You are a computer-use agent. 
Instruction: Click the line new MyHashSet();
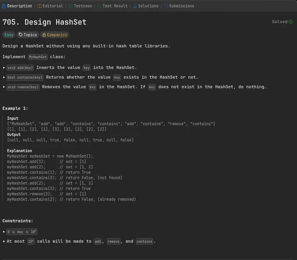[x=50, y=156]
